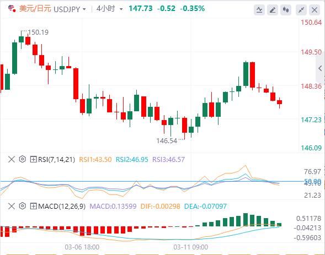Toggle the RSI1:43.50 line label
Screen dimensions: 325x255
coord(95,160)
